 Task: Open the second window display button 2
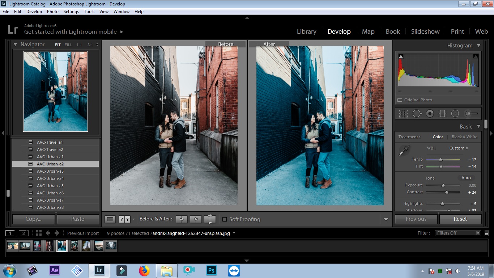(24, 233)
